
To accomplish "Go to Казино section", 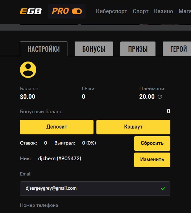I will coord(163,11).
